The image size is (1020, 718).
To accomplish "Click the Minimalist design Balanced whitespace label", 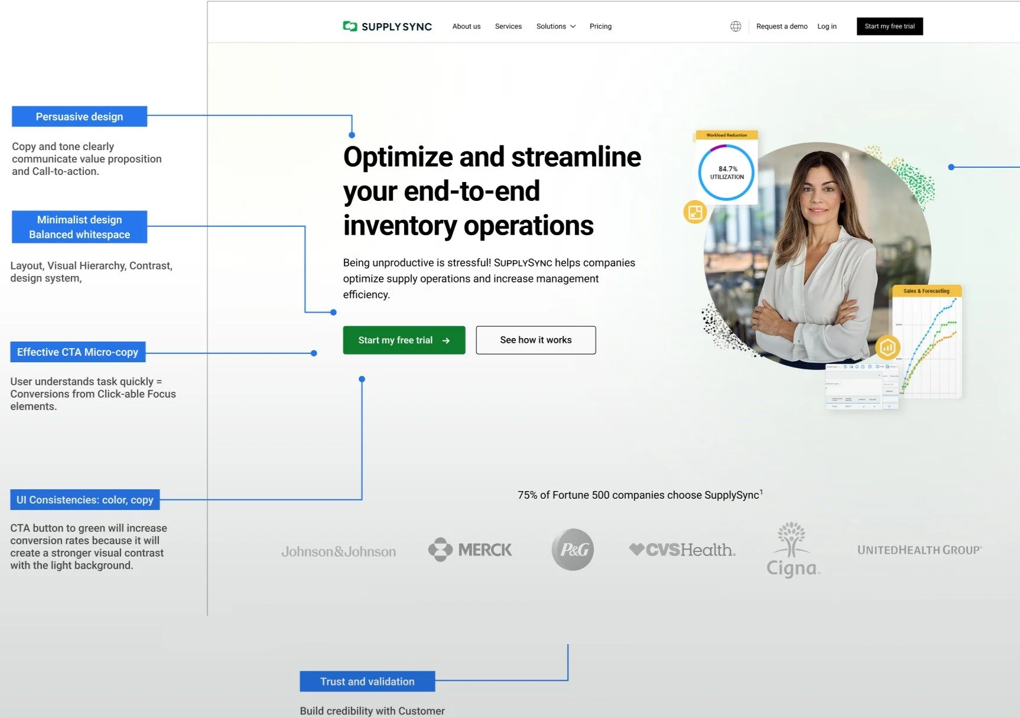I will tap(79, 227).
